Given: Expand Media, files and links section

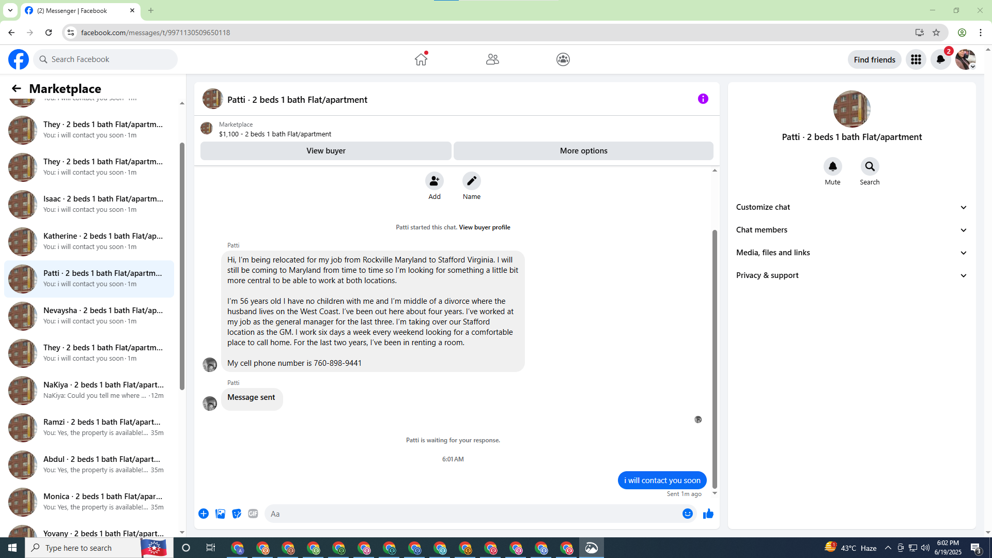Looking at the screenshot, I should [852, 253].
